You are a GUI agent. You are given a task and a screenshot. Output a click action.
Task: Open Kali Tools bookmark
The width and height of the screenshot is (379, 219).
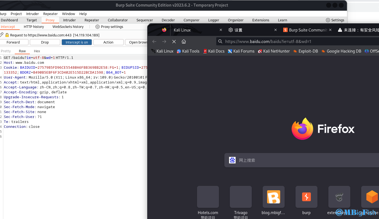188,51
